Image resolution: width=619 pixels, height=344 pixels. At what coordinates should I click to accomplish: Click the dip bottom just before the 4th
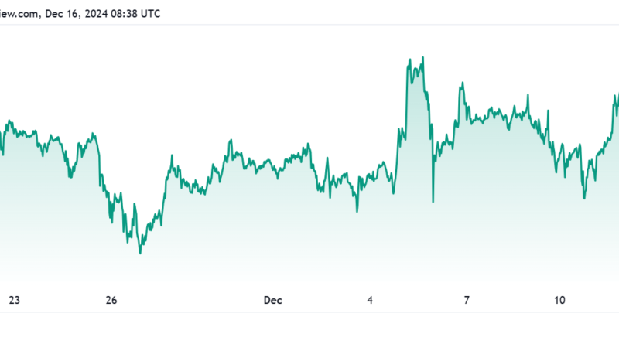point(357,210)
